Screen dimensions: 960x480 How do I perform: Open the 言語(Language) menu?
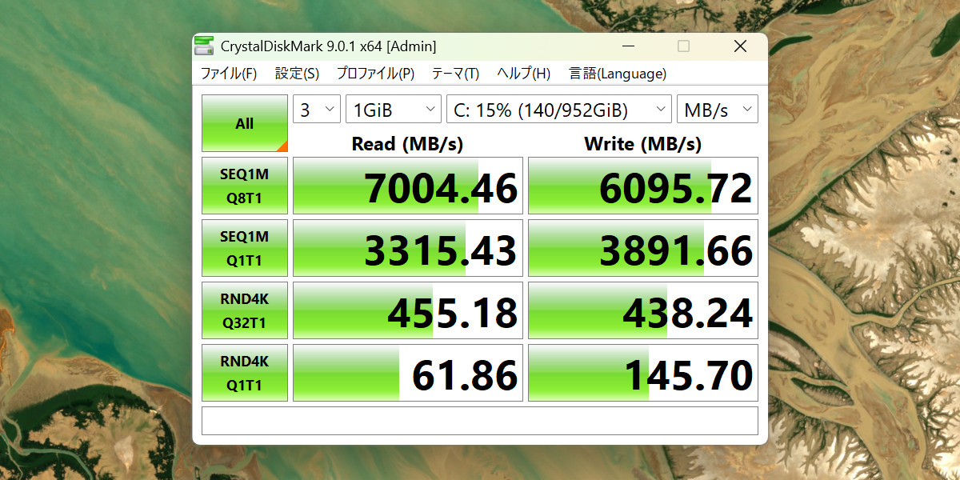click(617, 74)
